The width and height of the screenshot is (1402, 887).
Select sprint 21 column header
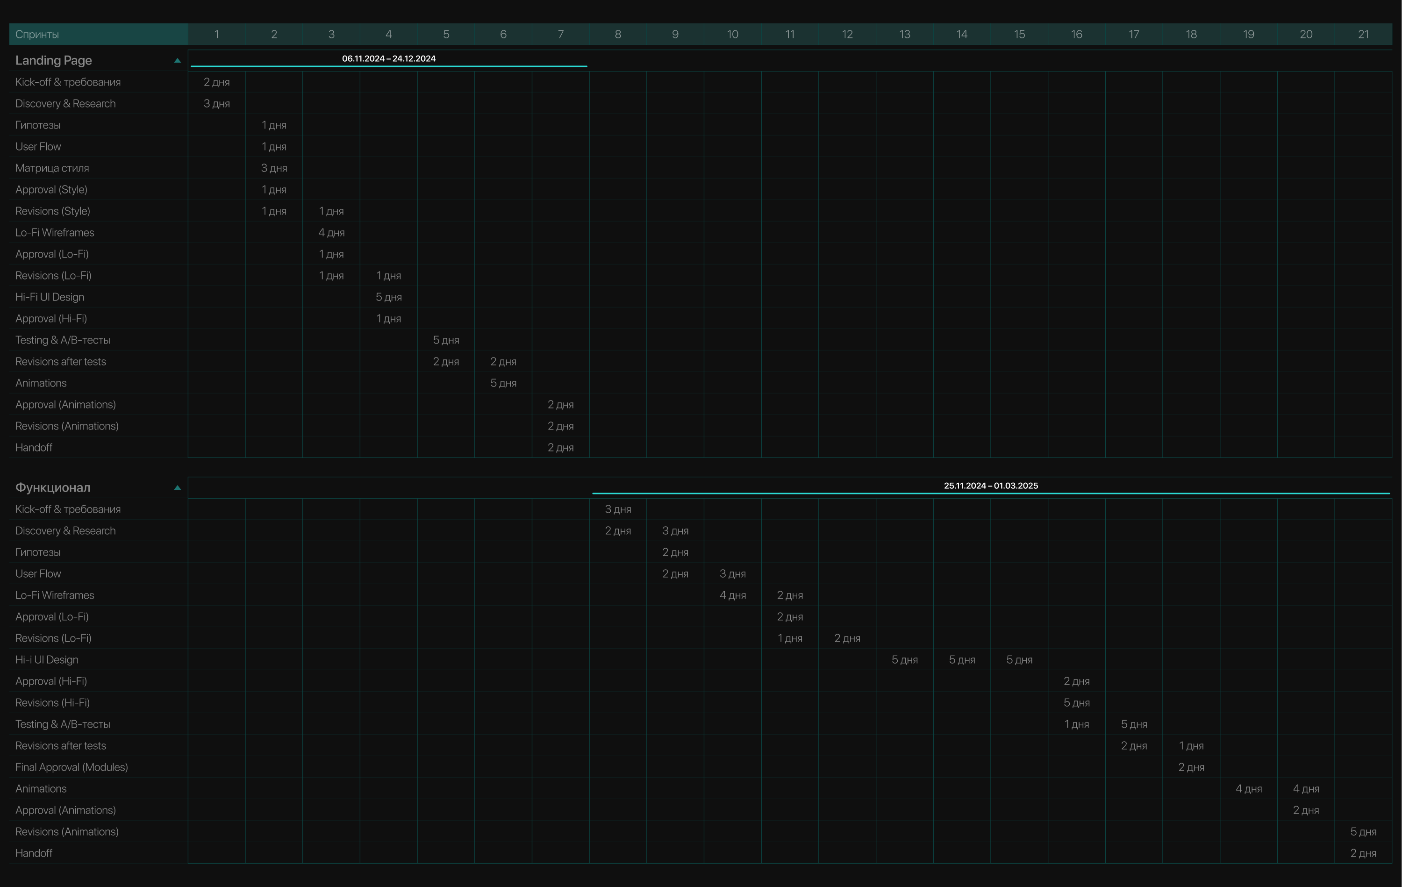pos(1364,35)
